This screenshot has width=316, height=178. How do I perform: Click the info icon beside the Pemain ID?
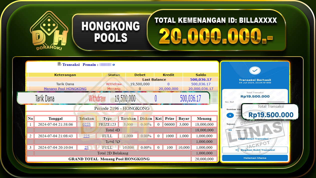(114, 65)
